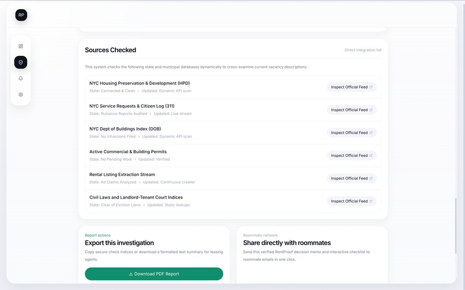Click 'Share directly with roommates' heading
The height and width of the screenshot is (290, 465).
point(287,243)
